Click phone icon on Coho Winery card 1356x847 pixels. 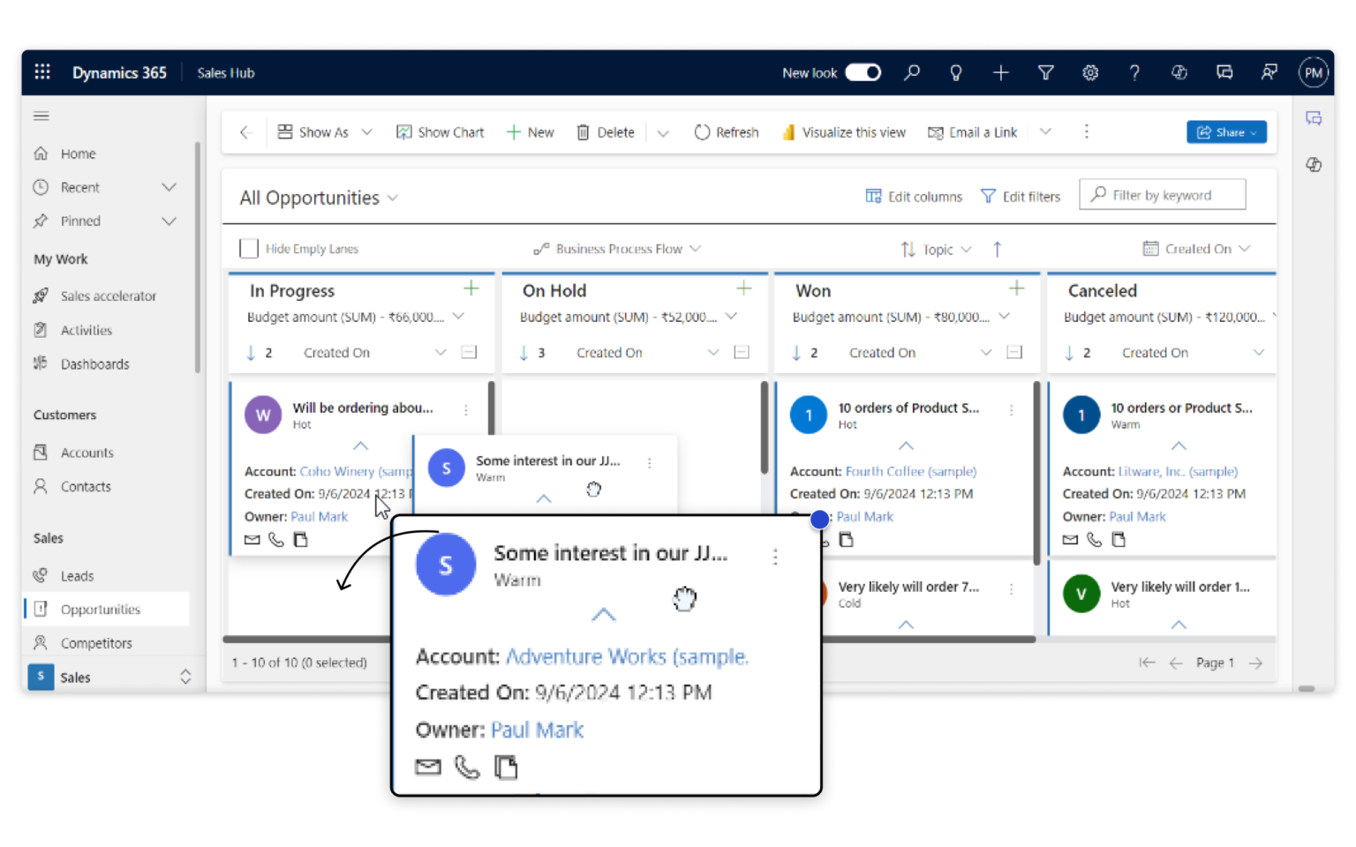click(x=276, y=540)
